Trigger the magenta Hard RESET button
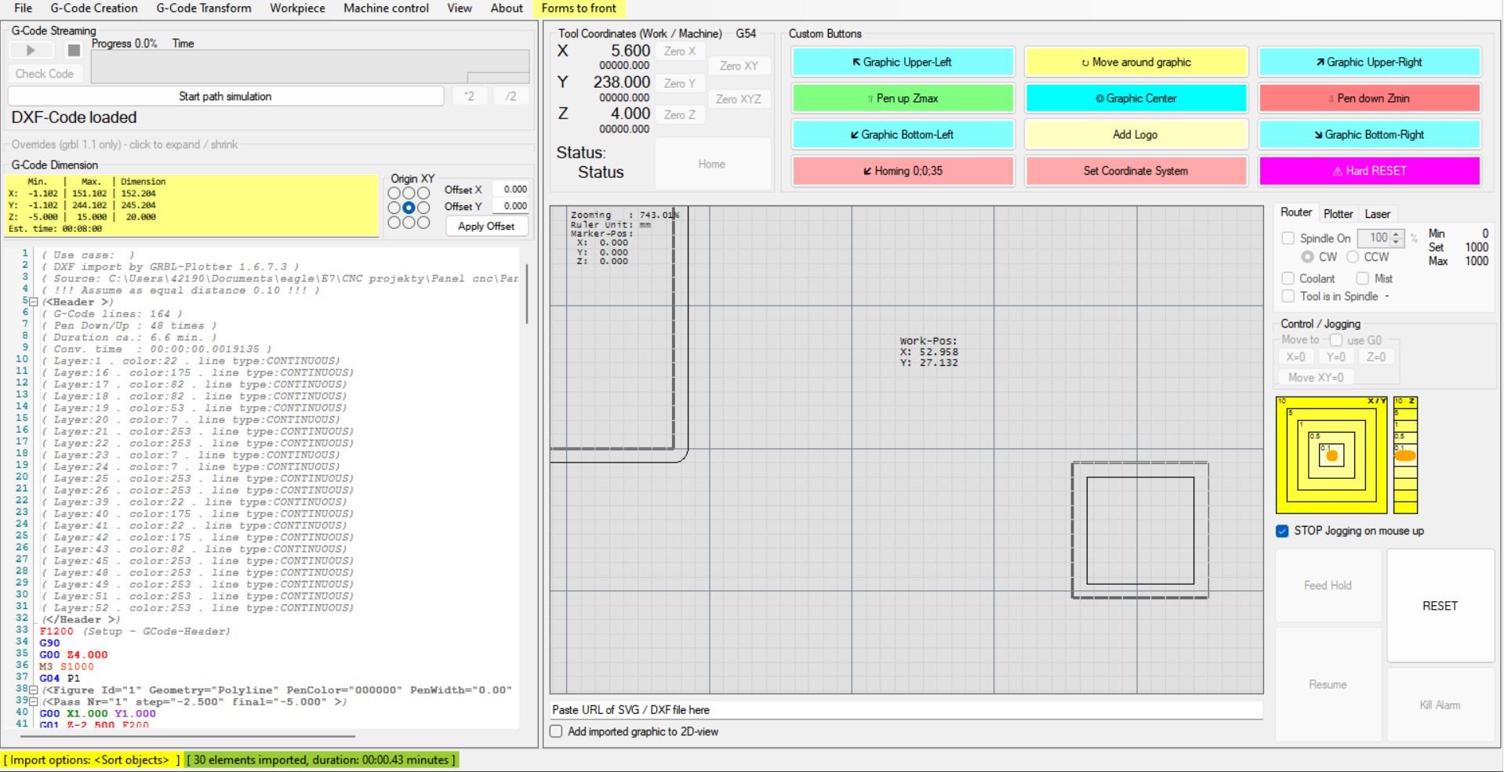 (1369, 171)
